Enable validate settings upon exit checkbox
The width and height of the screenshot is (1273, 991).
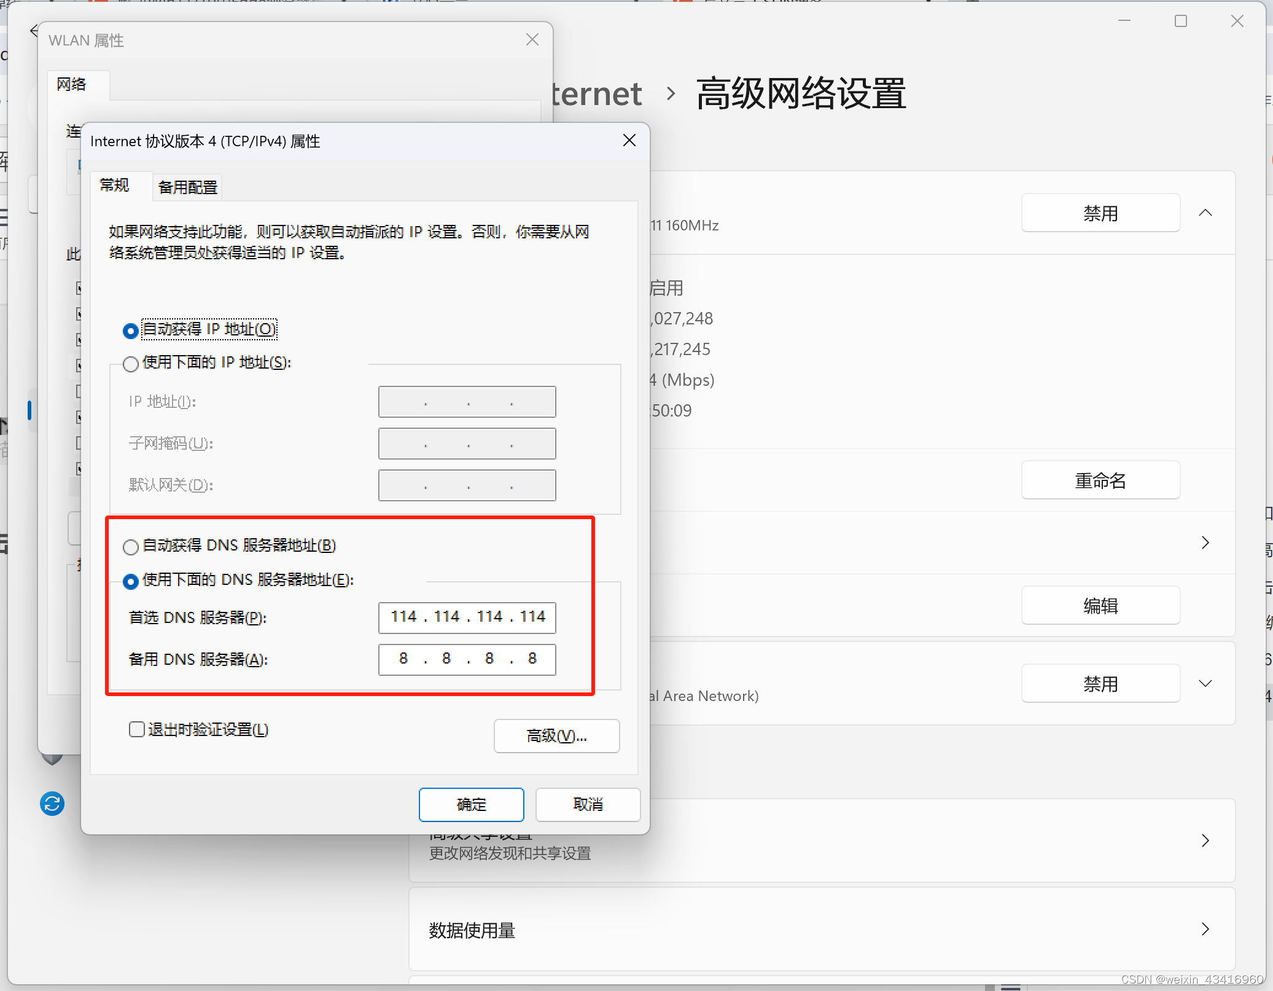click(137, 729)
